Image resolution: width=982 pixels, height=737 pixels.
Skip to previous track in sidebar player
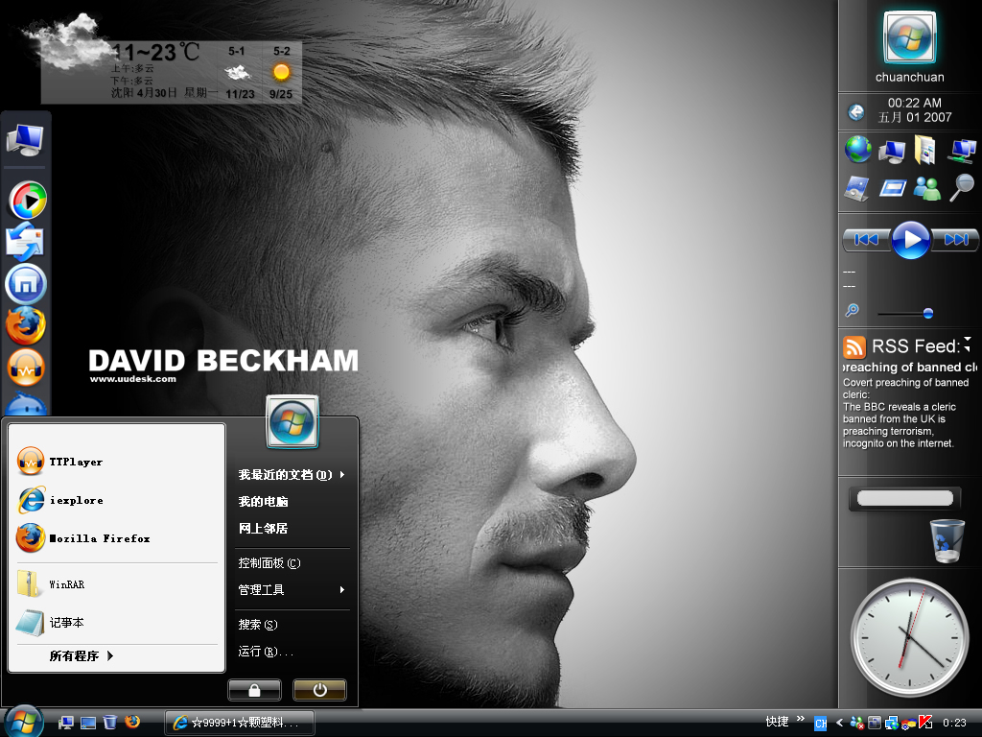[867, 239]
